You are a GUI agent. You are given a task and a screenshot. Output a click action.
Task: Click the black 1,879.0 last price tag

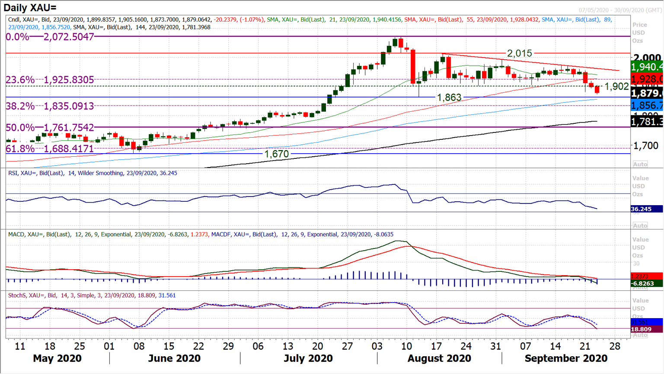pos(646,93)
